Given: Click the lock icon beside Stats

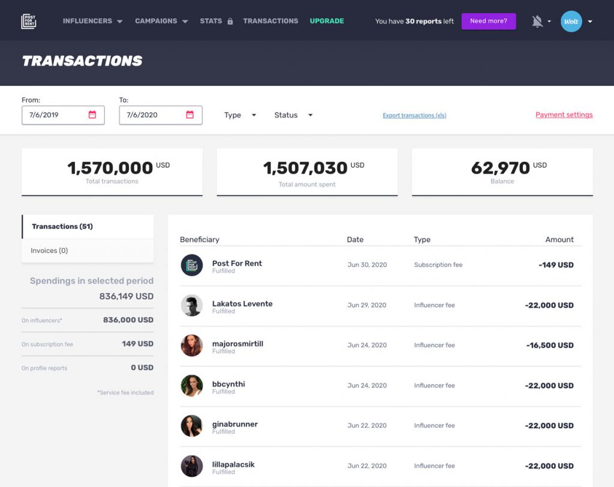Looking at the screenshot, I should click(x=230, y=21).
